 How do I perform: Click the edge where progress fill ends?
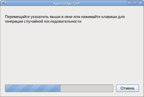[60, 88]
